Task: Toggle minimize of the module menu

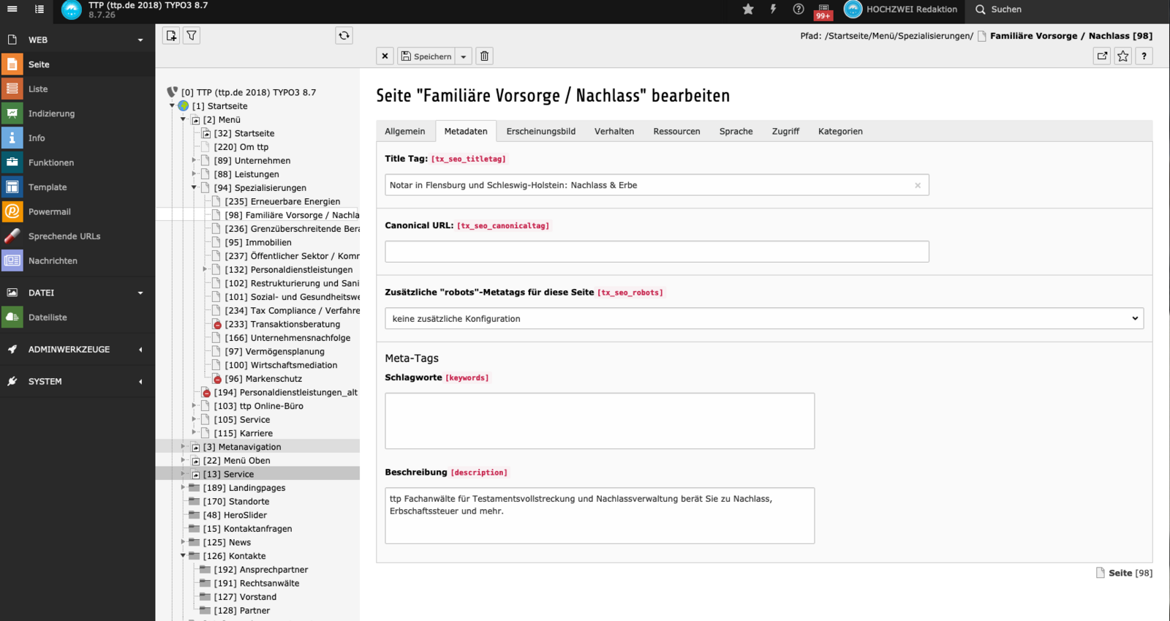Action: 12,10
